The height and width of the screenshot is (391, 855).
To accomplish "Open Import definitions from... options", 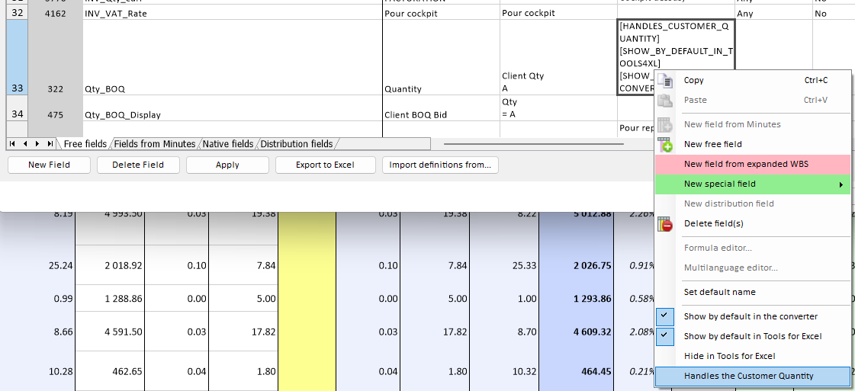I will coord(440,165).
